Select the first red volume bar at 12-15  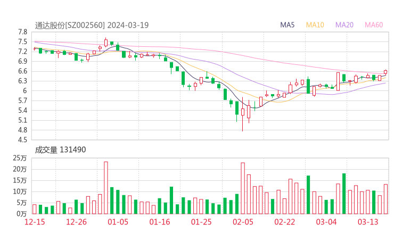(35, 209)
